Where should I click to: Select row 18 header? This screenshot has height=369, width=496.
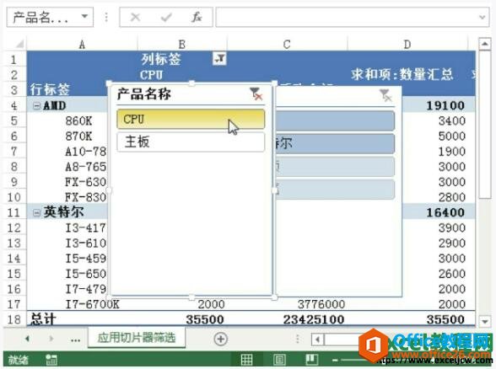14,319
